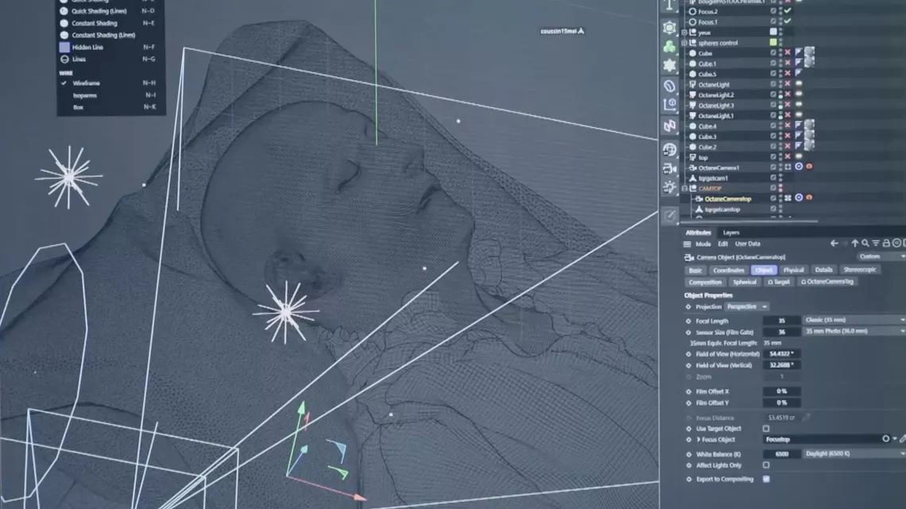Viewport: 906px width, 509px height.
Task: Select Hidden Line display mode
Action: tap(87, 48)
